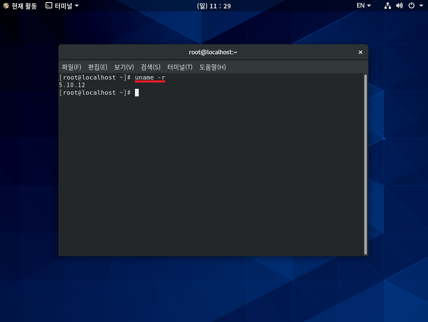This screenshot has height=322, width=428.
Task: Open the 도움말(H) menu
Action: point(213,67)
